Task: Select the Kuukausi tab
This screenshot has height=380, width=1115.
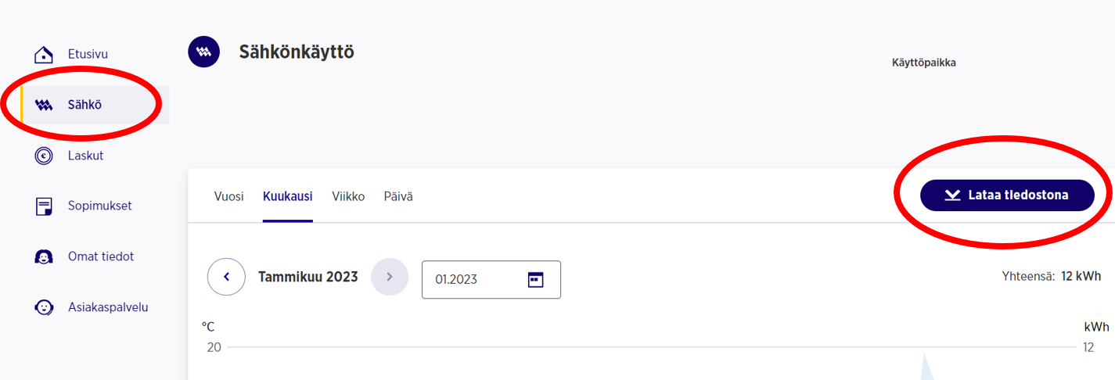Action: tap(288, 196)
